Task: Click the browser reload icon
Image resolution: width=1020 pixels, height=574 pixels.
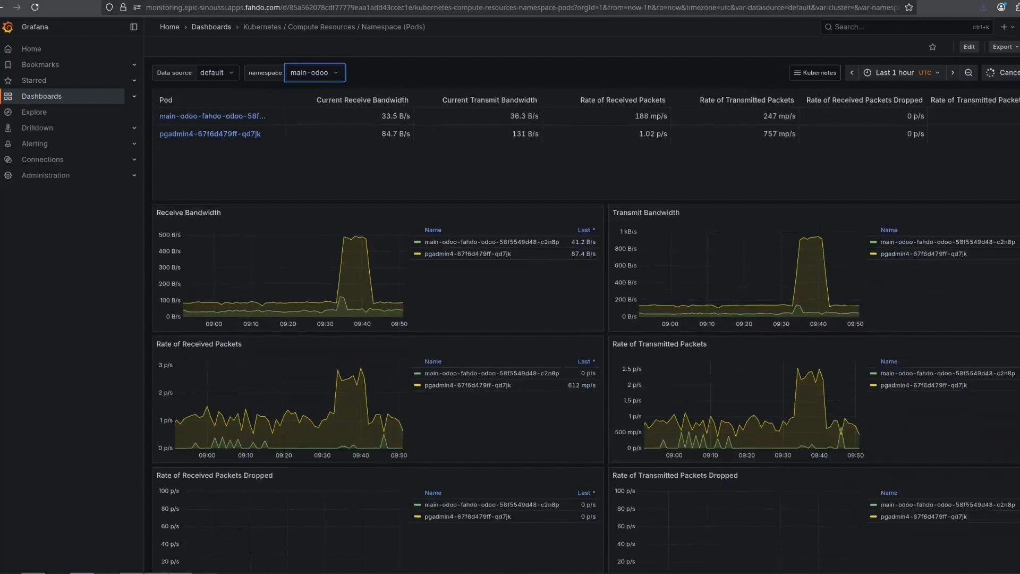Action: [35, 7]
